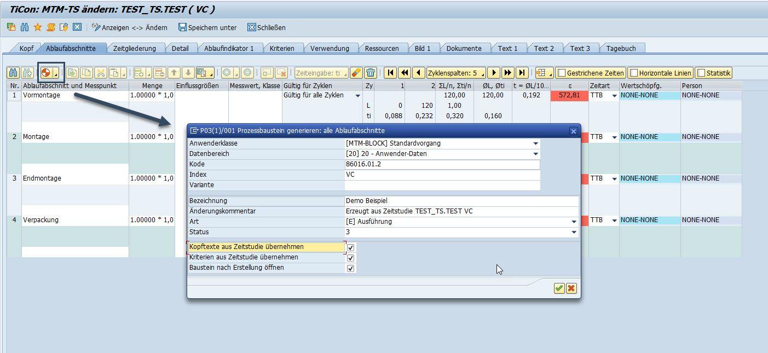
Task: Uncheck Kopftexte aus Zeitstudie übernehmen
Action: point(351,247)
